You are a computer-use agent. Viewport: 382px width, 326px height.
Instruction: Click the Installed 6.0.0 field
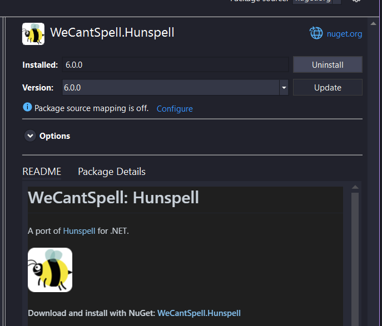[x=175, y=65]
